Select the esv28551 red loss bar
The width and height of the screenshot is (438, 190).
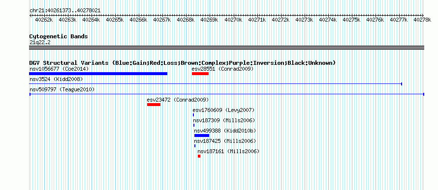click(200, 74)
